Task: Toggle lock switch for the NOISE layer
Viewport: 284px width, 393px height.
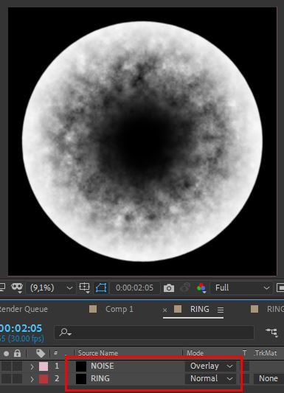Action: [x=17, y=366]
